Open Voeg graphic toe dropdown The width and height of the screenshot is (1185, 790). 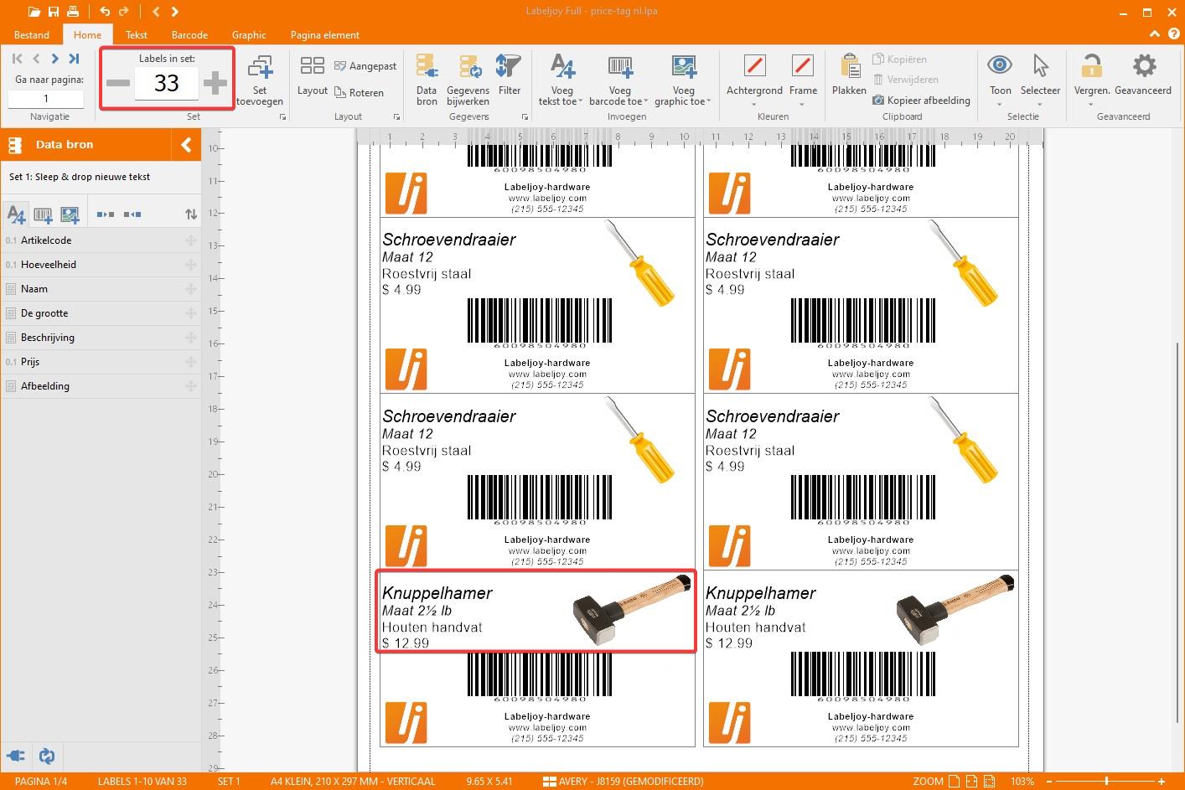[x=683, y=80]
